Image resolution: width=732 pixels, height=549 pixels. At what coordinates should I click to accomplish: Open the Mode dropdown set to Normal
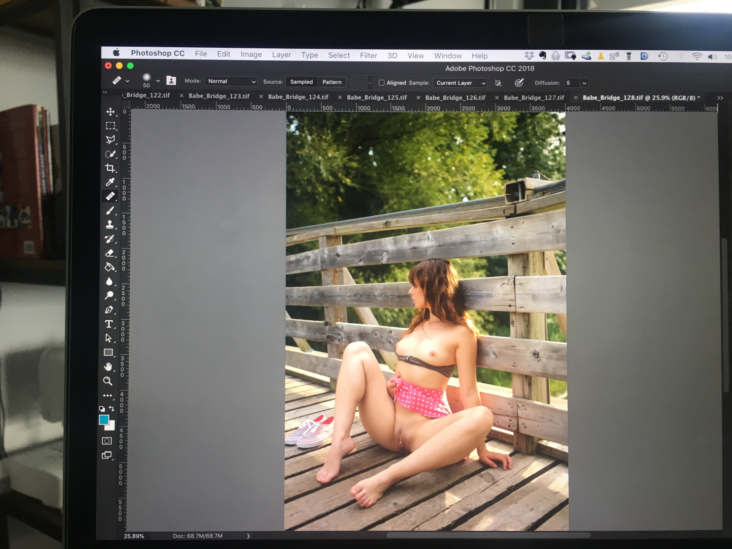(231, 81)
